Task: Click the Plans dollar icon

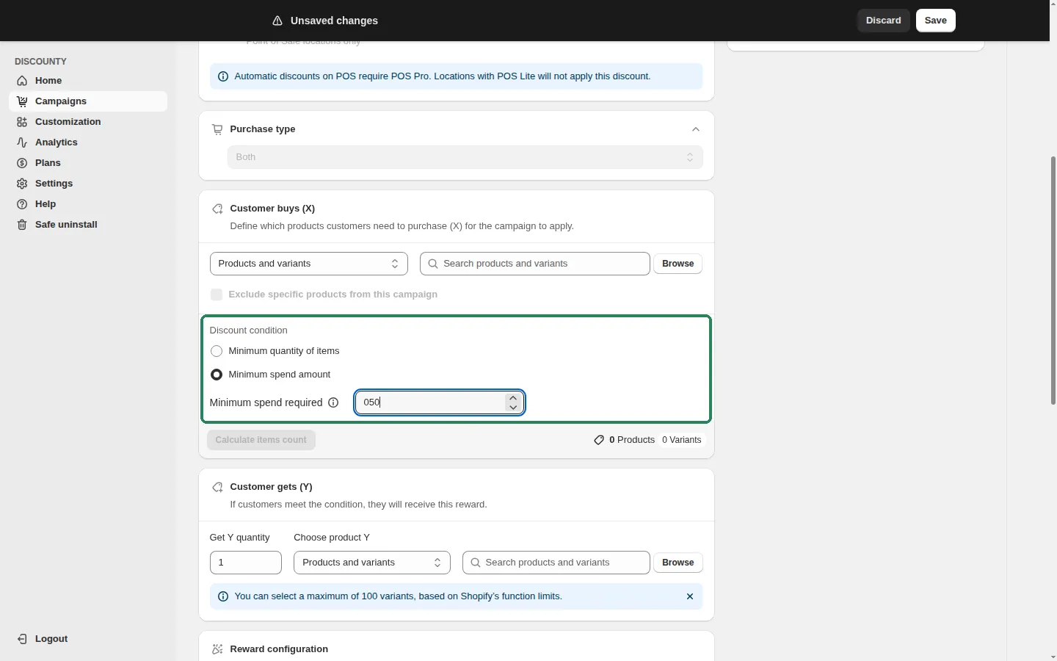Action: pos(22,163)
